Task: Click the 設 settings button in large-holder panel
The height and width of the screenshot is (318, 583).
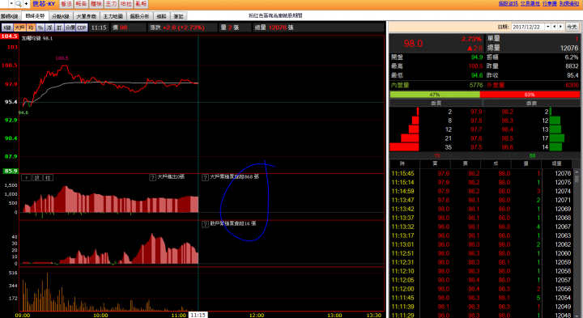Action: (x=37, y=178)
